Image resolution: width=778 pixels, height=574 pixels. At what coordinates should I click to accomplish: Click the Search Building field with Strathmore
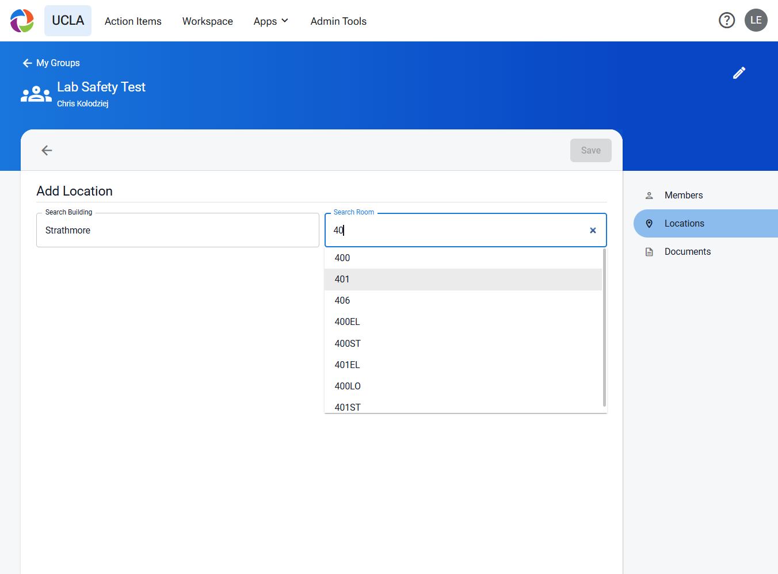[x=178, y=230]
